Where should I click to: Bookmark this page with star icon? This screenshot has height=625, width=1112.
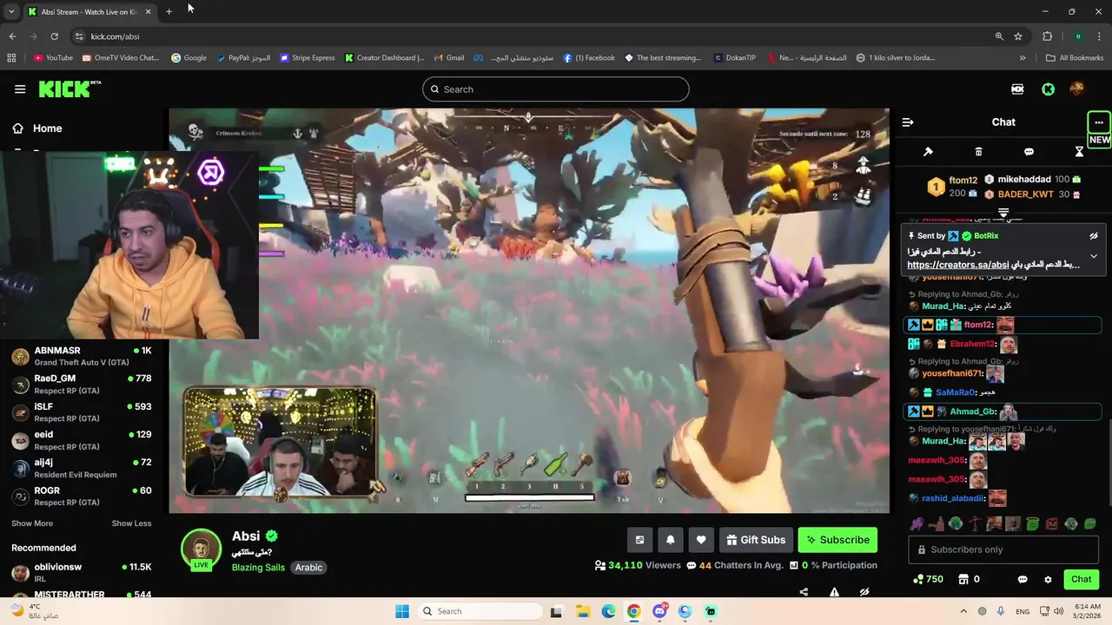[x=1018, y=36]
